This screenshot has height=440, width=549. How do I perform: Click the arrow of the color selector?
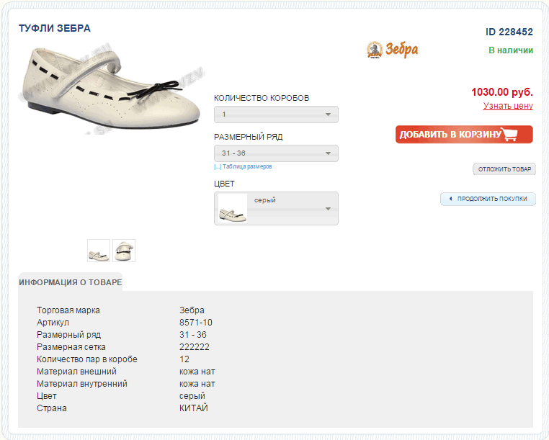(x=328, y=209)
